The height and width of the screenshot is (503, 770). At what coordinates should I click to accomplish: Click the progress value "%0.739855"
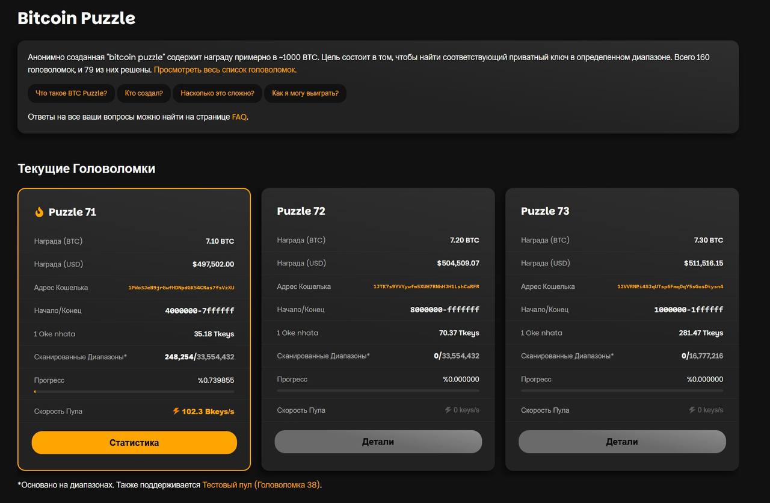[216, 380]
